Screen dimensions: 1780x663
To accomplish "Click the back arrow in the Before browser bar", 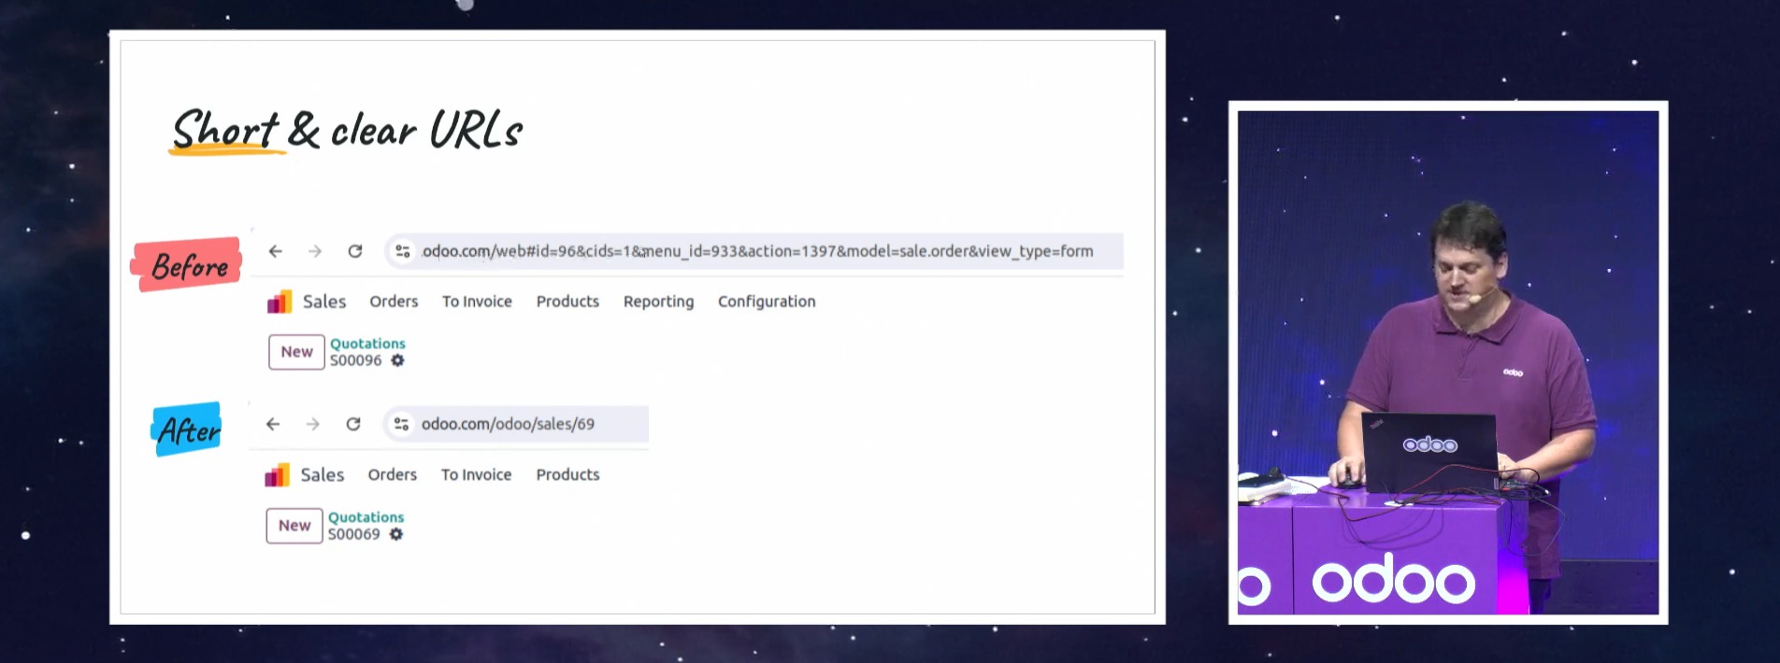I will point(275,251).
